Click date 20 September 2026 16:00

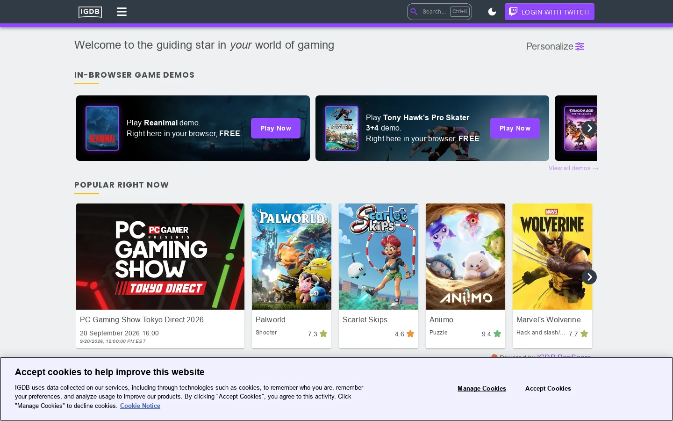tap(119, 333)
